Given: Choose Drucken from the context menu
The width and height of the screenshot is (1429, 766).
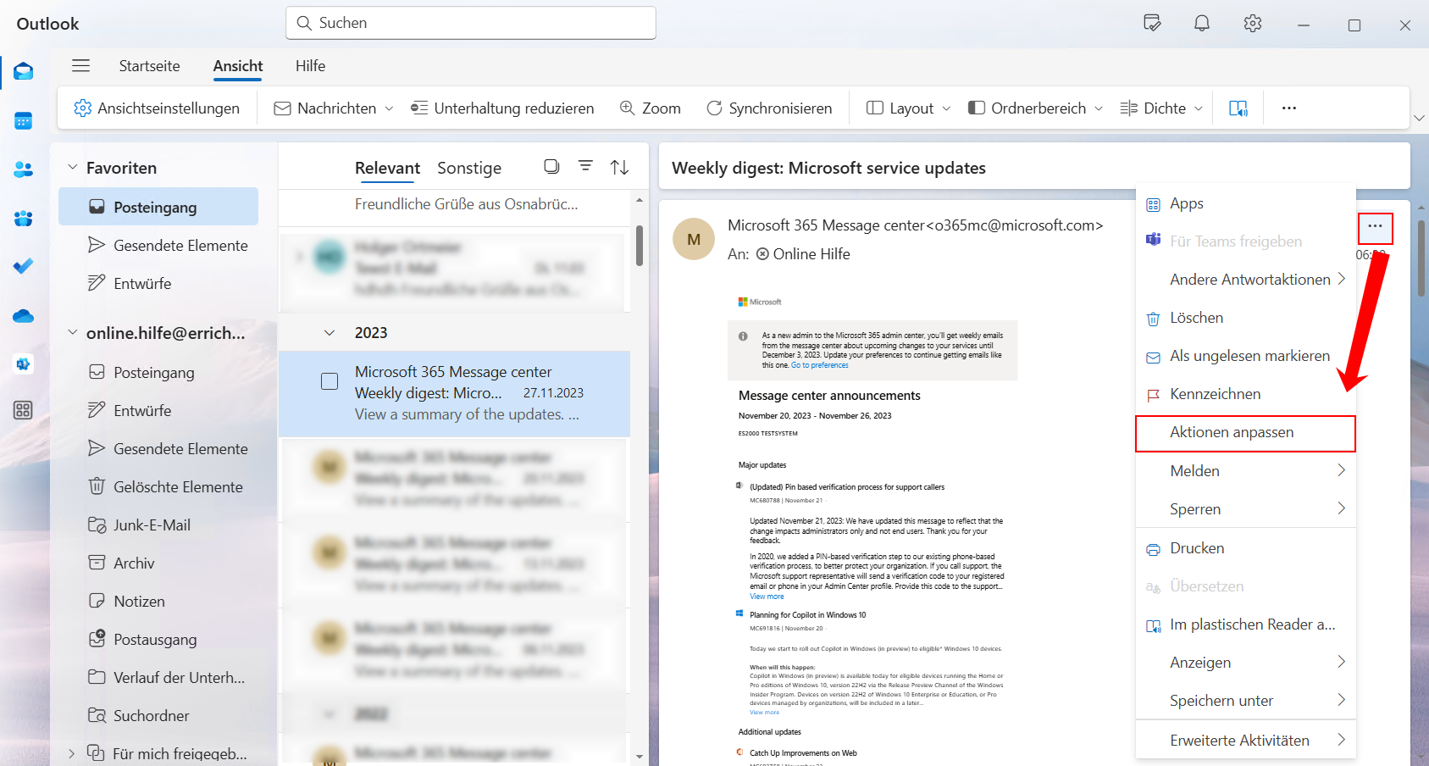Looking at the screenshot, I should click(x=1245, y=548).
